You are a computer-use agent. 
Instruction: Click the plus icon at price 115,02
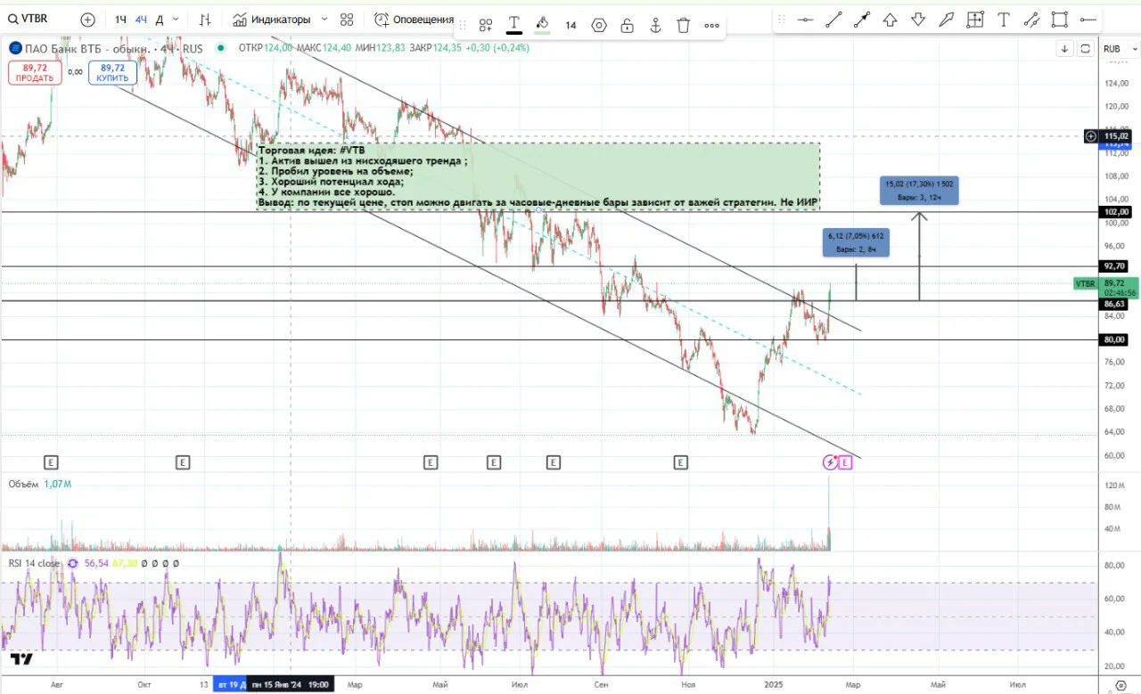[1091, 136]
